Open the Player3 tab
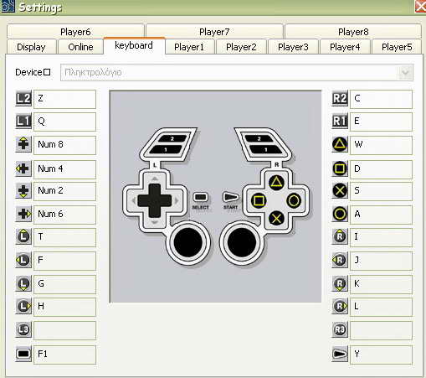Image resolution: width=426 pixels, height=378 pixels. click(293, 47)
